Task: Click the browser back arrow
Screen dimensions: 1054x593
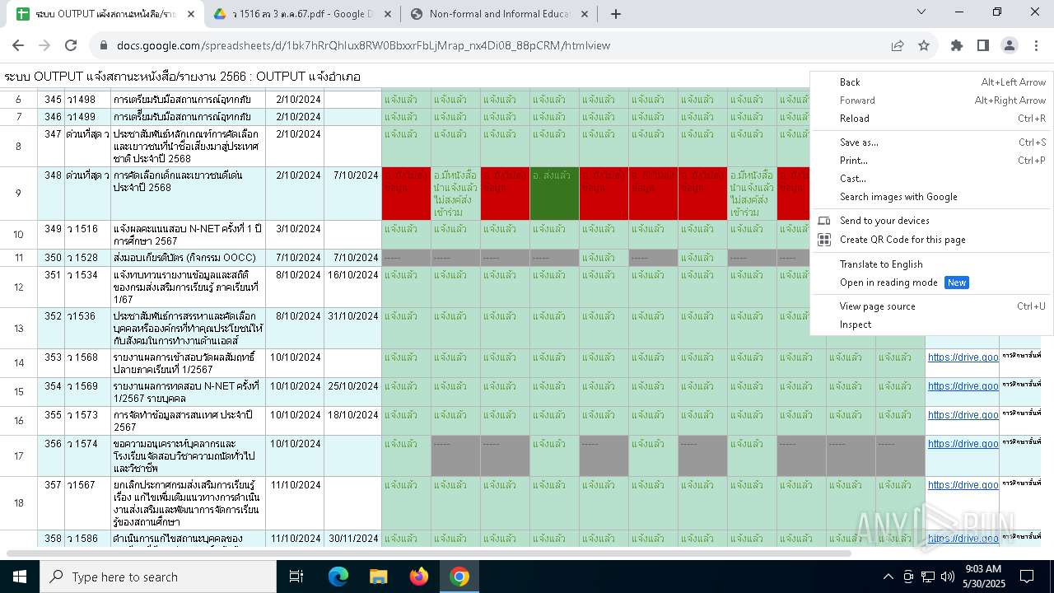Action: [18, 45]
